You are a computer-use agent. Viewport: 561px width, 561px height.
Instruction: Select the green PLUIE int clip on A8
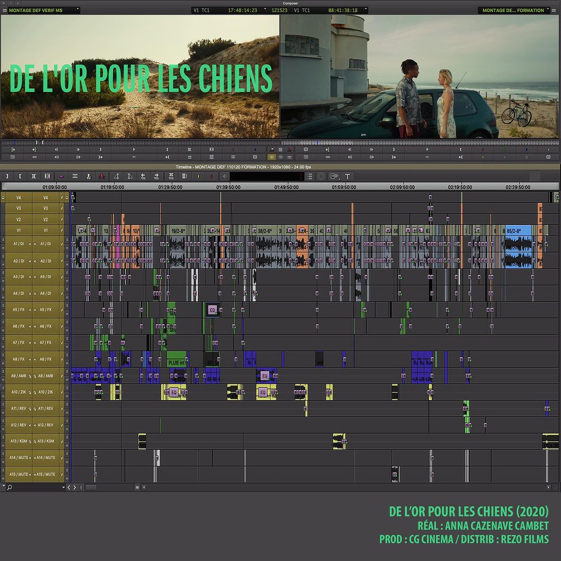pyautogui.click(x=177, y=359)
